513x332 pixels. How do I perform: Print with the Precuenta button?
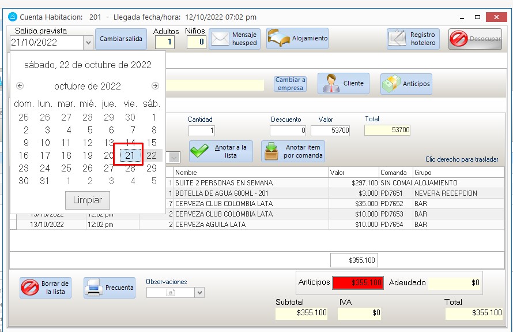tap(110, 288)
